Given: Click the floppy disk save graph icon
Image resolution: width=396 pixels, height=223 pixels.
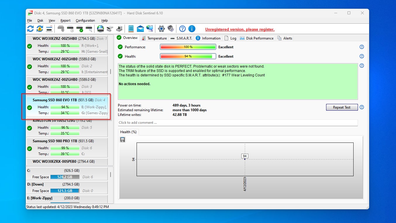Looking at the screenshot, I should (123, 140).
